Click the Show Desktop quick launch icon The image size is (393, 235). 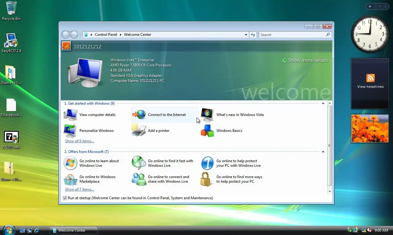pos(22,230)
